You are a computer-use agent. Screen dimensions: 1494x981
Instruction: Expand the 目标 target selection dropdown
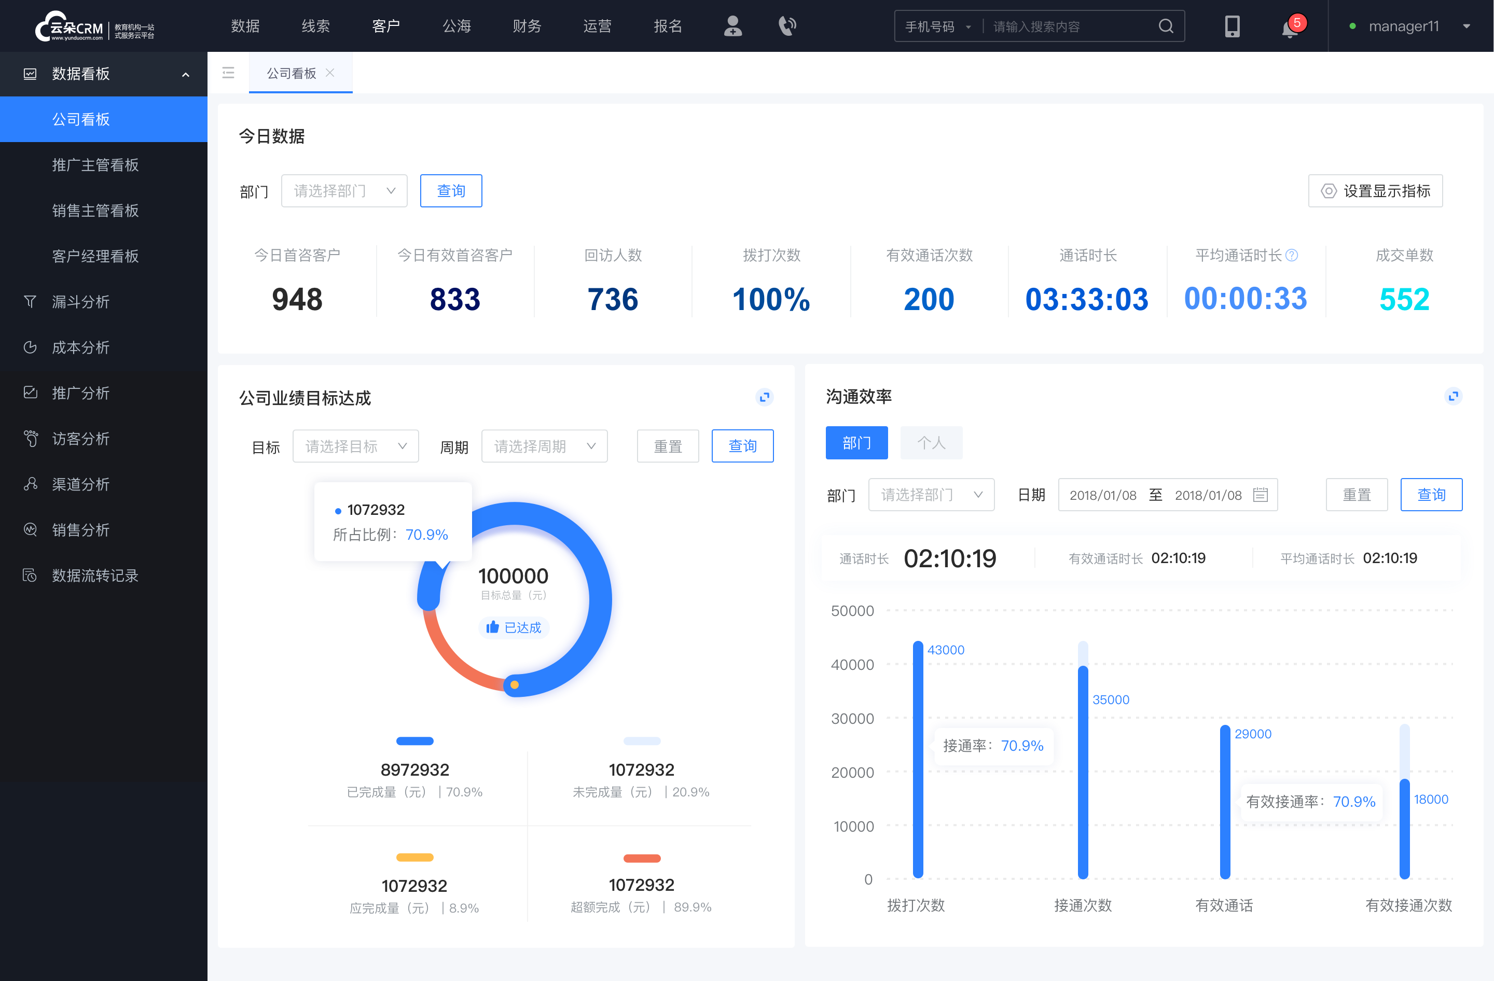pyautogui.click(x=355, y=444)
